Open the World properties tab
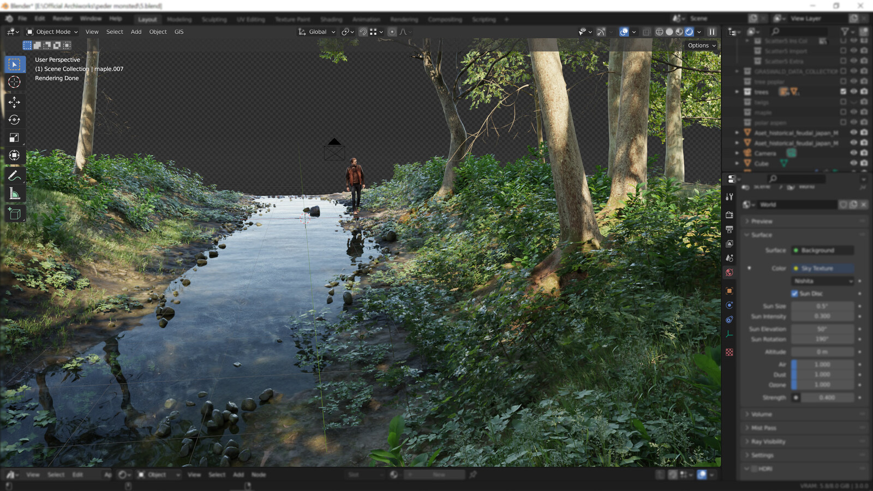 click(730, 272)
